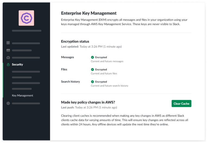Open the dashboard grid icon in sidebar
This screenshot has width=208, height=143.
click(8, 43)
